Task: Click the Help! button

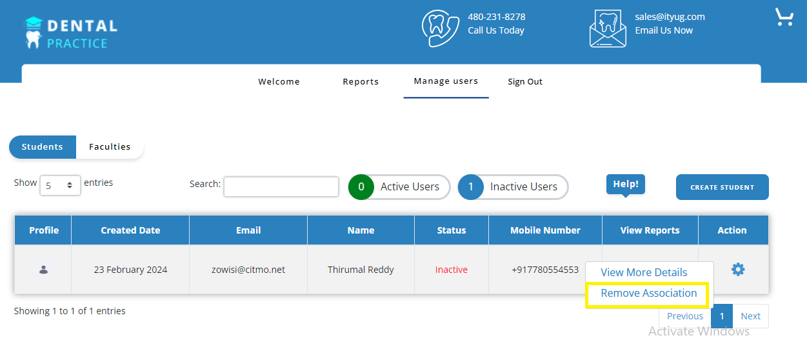Action: click(625, 184)
